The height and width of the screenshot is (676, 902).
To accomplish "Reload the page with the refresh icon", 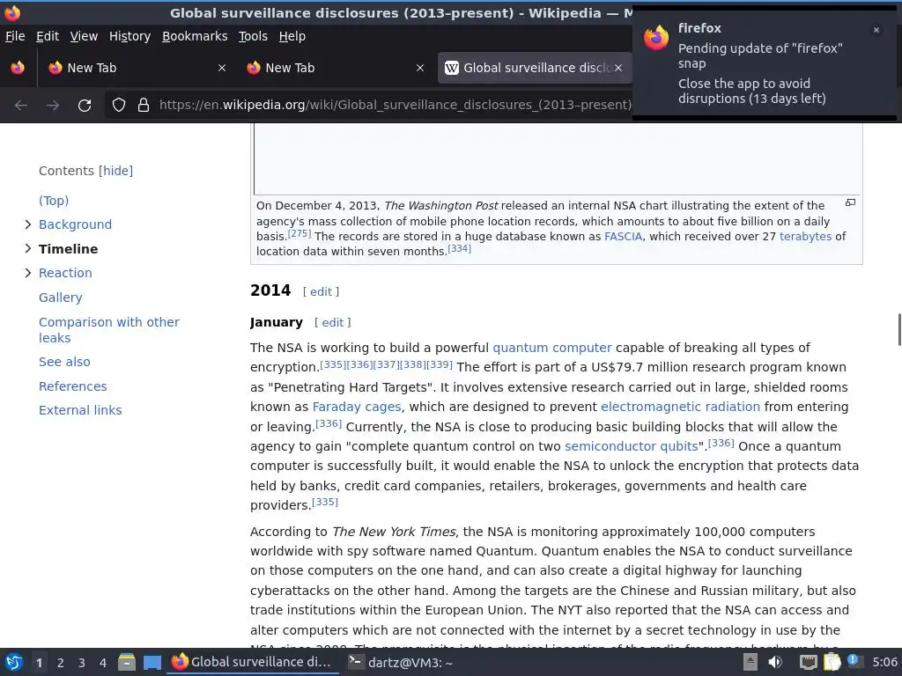I will pyautogui.click(x=85, y=106).
